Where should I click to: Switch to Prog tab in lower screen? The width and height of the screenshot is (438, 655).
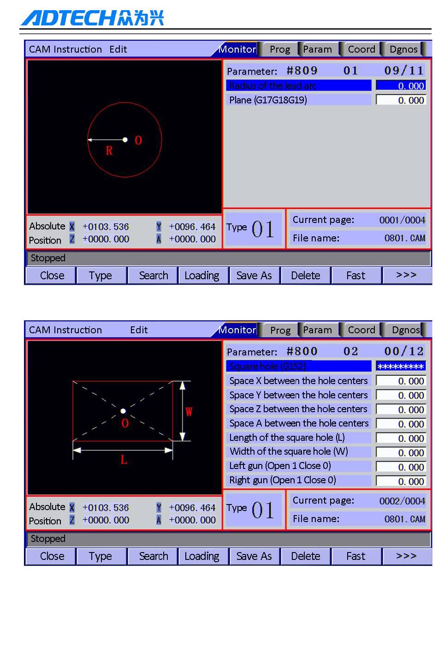coord(280,330)
